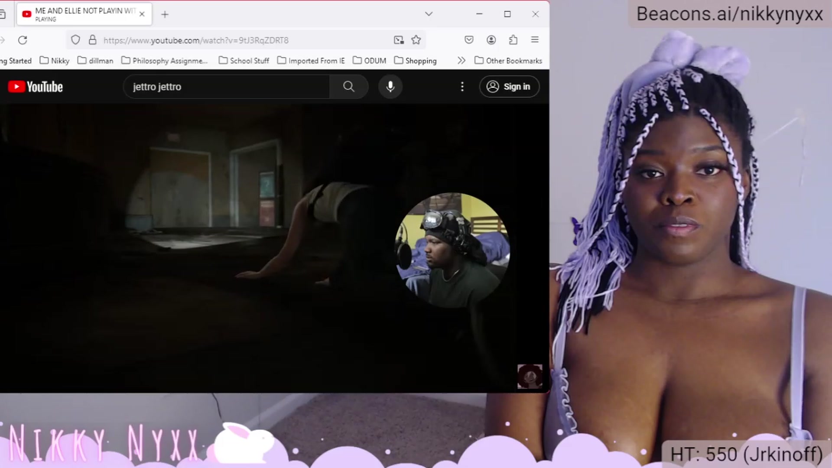Click the YouTube URL address bar
Viewport: 832px width, 468px height.
click(245, 40)
